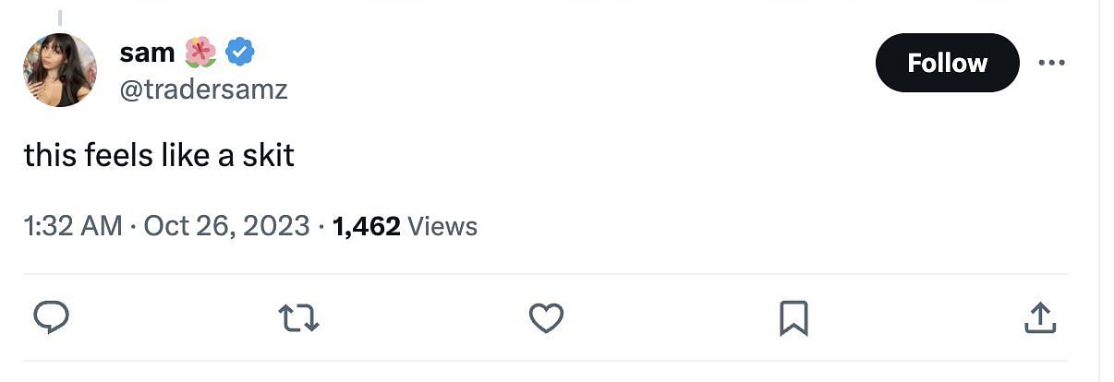Bookmark this tweet with the ribbon icon
The height and width of the screenshot is (382, 1114).
793,318
